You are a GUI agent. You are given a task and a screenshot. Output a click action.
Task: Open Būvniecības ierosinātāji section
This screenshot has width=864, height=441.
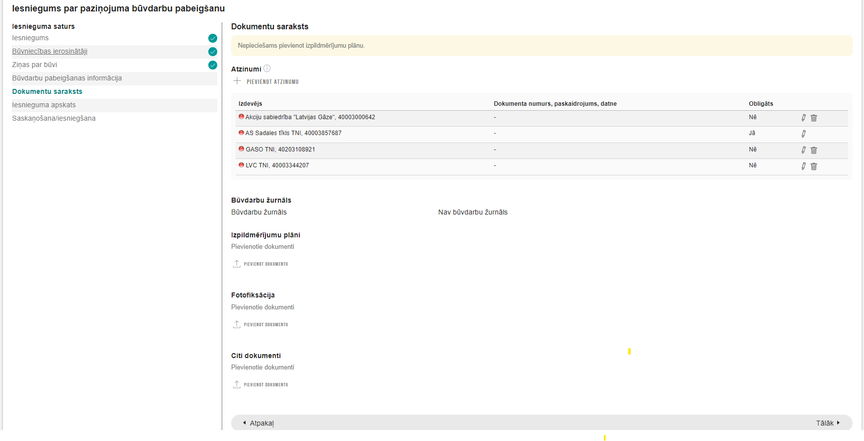point(50,51)
